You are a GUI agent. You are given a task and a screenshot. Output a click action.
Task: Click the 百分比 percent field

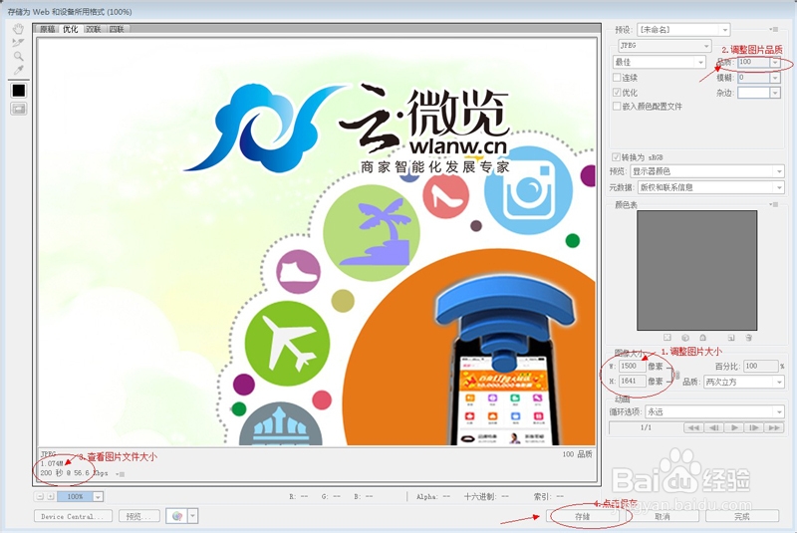click(x=761, y=366)
